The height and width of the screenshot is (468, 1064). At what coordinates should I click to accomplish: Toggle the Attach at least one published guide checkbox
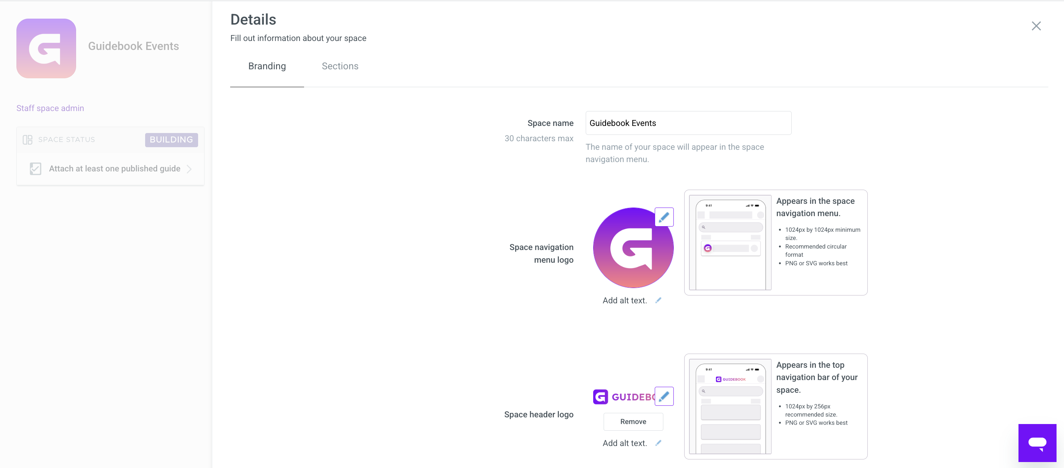[x=35, y=168]
